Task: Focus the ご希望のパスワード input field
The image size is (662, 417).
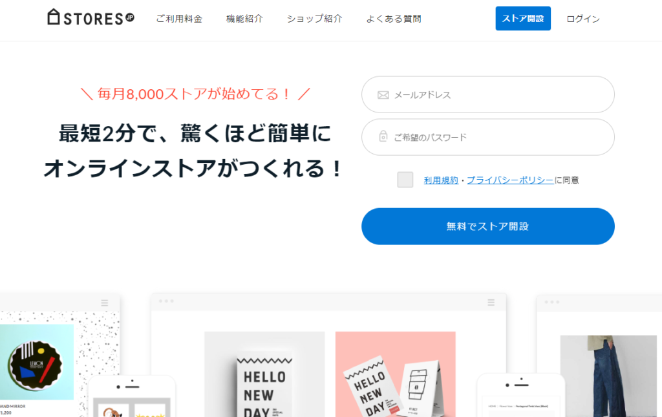Action: point(488,137)
